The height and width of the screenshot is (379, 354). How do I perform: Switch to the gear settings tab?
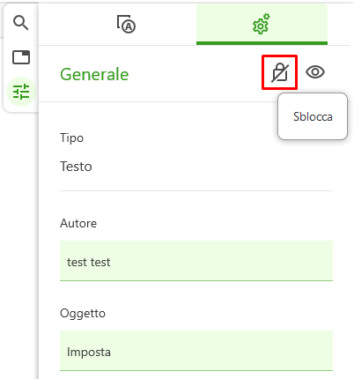coord(262,24)
